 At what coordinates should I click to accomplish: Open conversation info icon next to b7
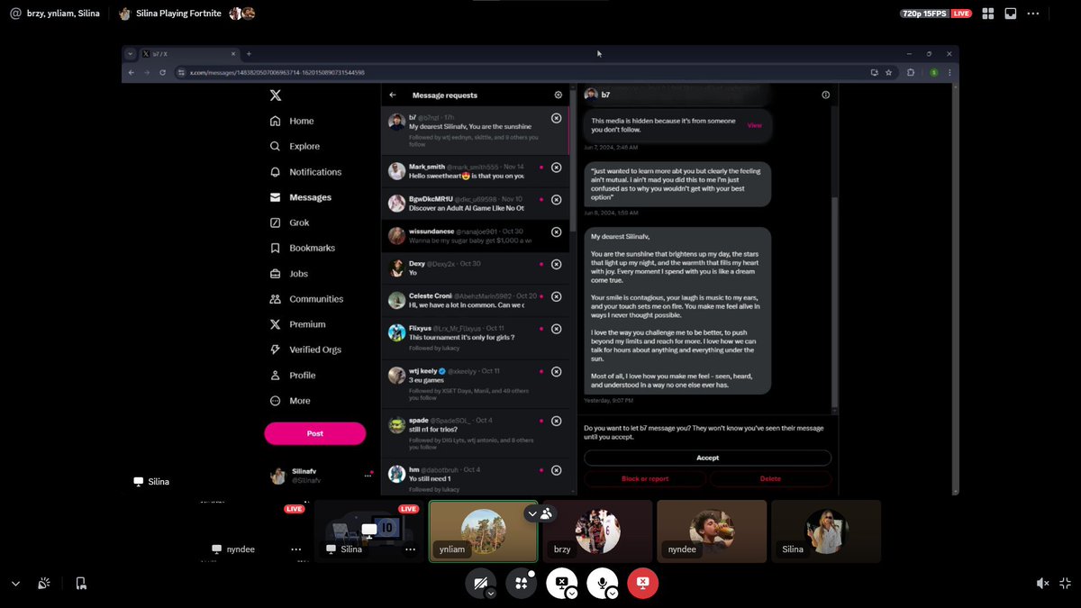coord(826,95)
